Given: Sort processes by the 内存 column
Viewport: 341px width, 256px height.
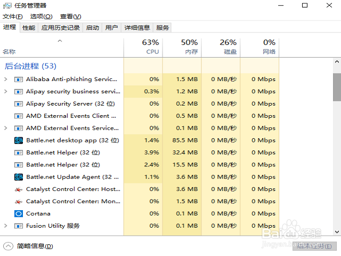Looking at the screenshot, I should pos(189,47).
